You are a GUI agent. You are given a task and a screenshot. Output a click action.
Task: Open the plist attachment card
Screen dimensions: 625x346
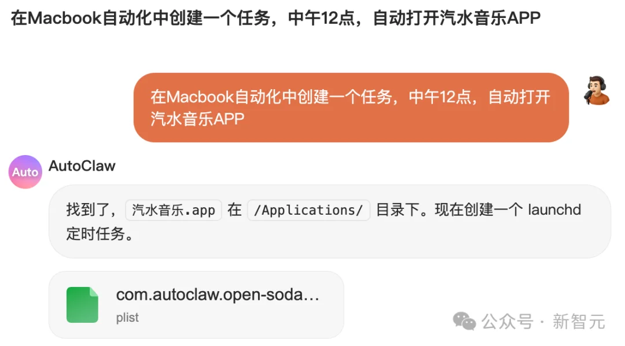tap(196, 305)
